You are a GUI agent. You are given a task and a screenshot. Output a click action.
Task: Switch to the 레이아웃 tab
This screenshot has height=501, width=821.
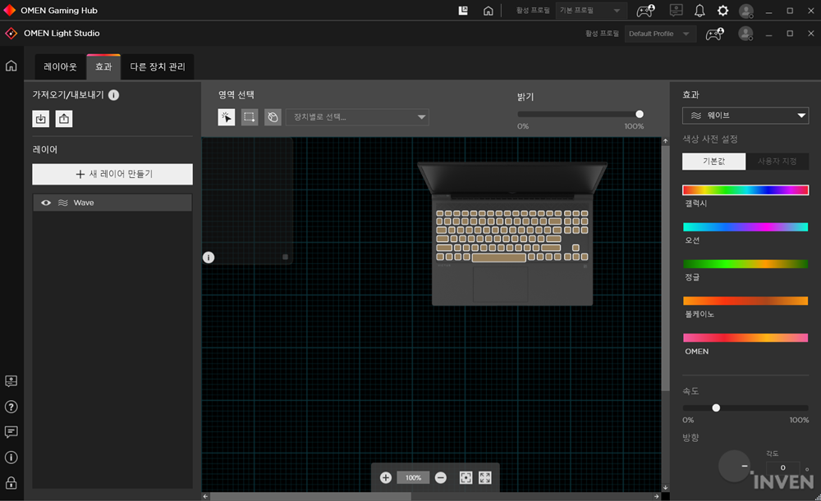(60, 67)
